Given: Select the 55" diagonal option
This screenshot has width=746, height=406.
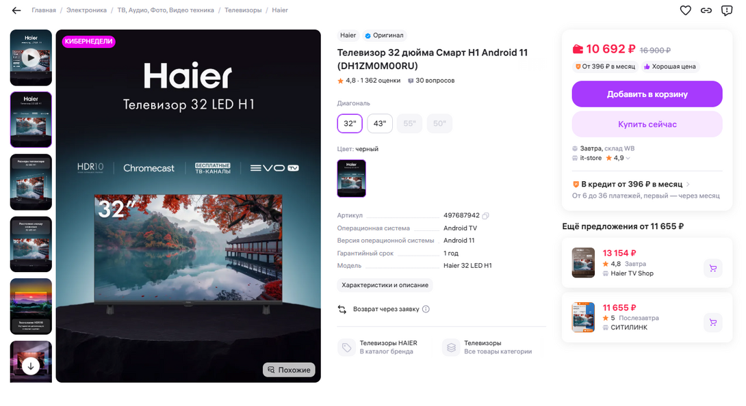Looking at the screenshot, I should pyautogui.click(x=409, y=124).
